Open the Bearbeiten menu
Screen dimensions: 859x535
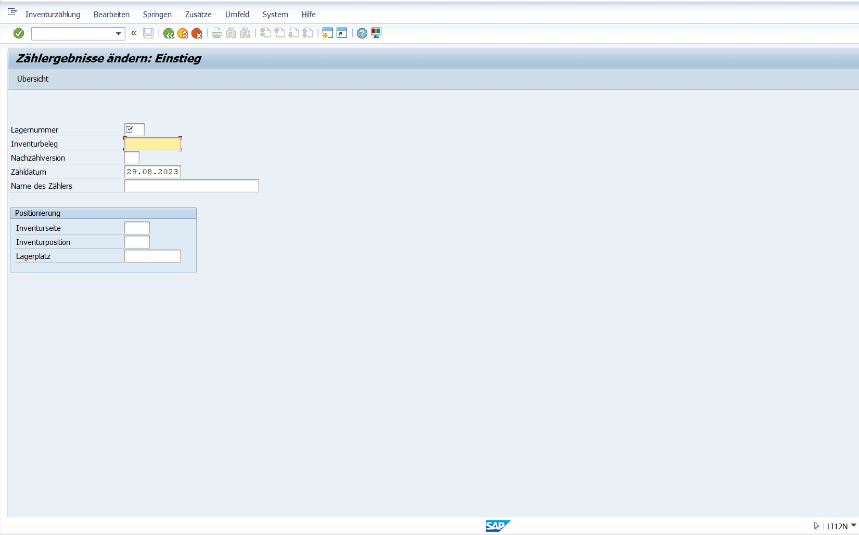[111, 15]
